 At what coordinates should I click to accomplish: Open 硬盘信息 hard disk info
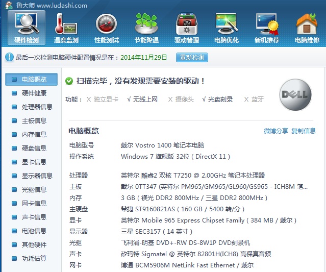coord(34,149)
